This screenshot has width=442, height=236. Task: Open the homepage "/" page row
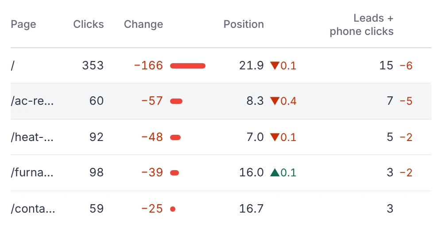point(221,65)
